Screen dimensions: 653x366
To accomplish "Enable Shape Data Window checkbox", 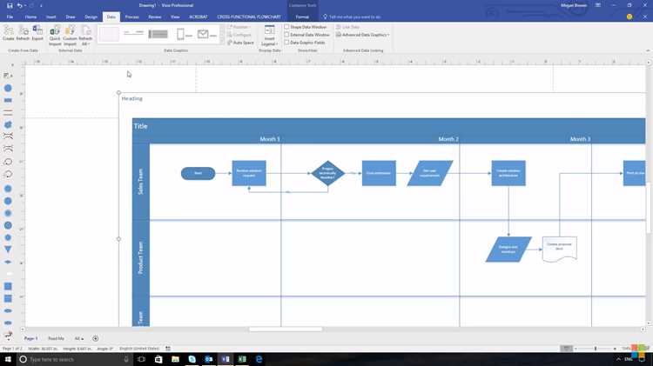I will coord(286,27).
